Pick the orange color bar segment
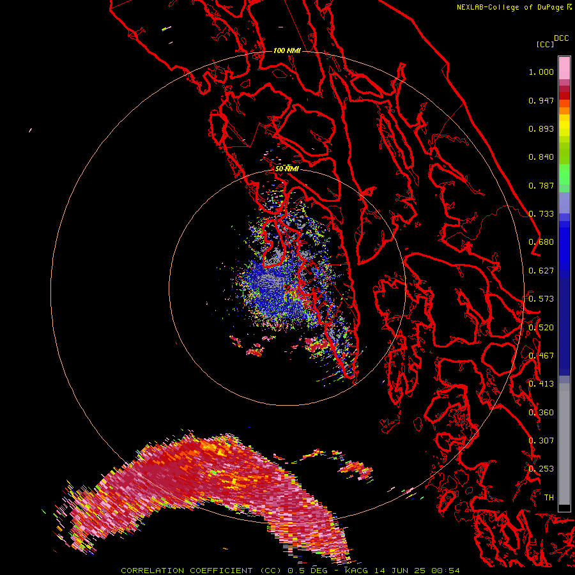The width and height of the screenshot is (575, 575). tap(564, 110)
